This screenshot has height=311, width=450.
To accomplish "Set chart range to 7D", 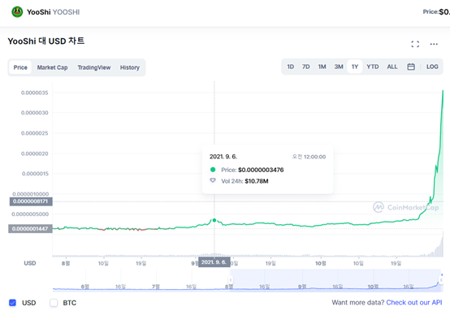I will pos(306,67).
